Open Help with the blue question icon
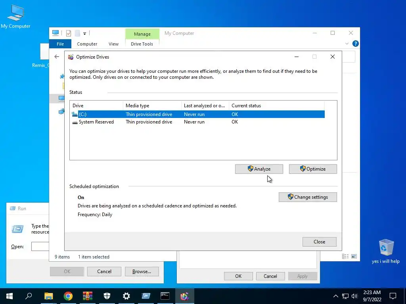The image size is (406, 304). click(356, 44)
